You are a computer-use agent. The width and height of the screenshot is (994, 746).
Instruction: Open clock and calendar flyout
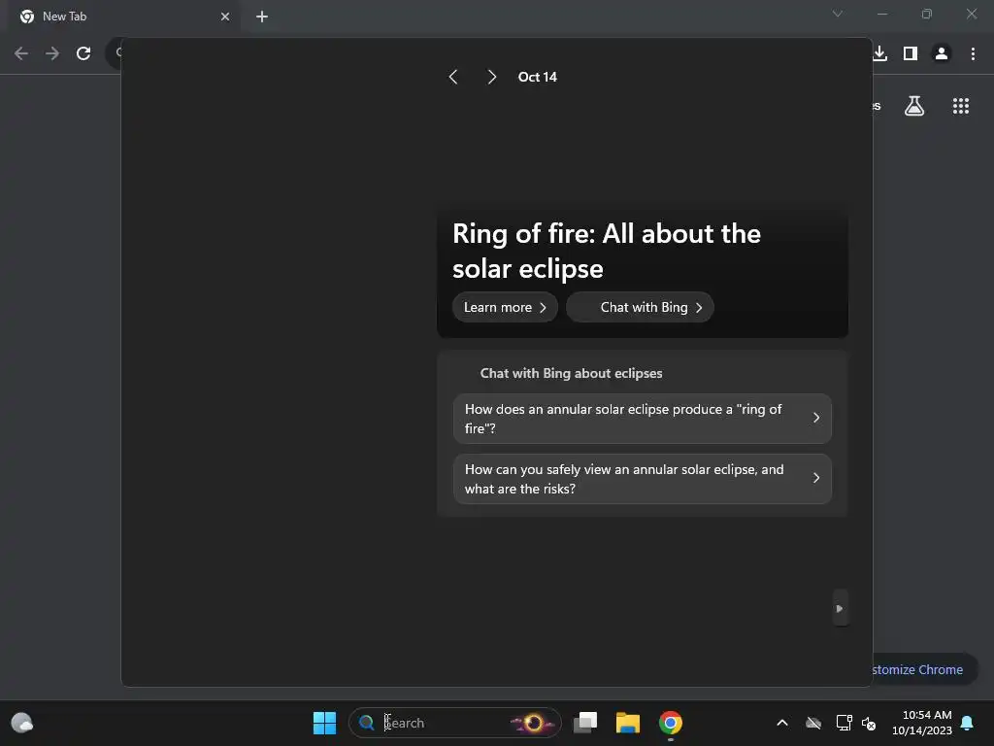point(922,723)
